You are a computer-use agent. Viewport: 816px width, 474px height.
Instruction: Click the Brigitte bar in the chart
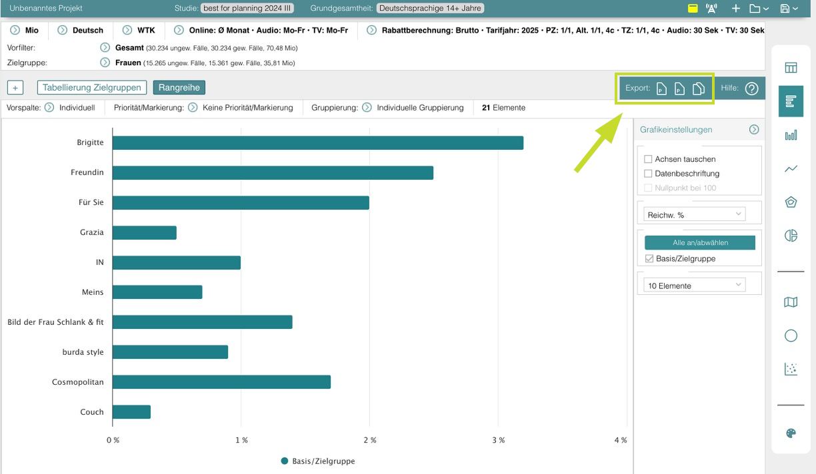coord(317,143)
